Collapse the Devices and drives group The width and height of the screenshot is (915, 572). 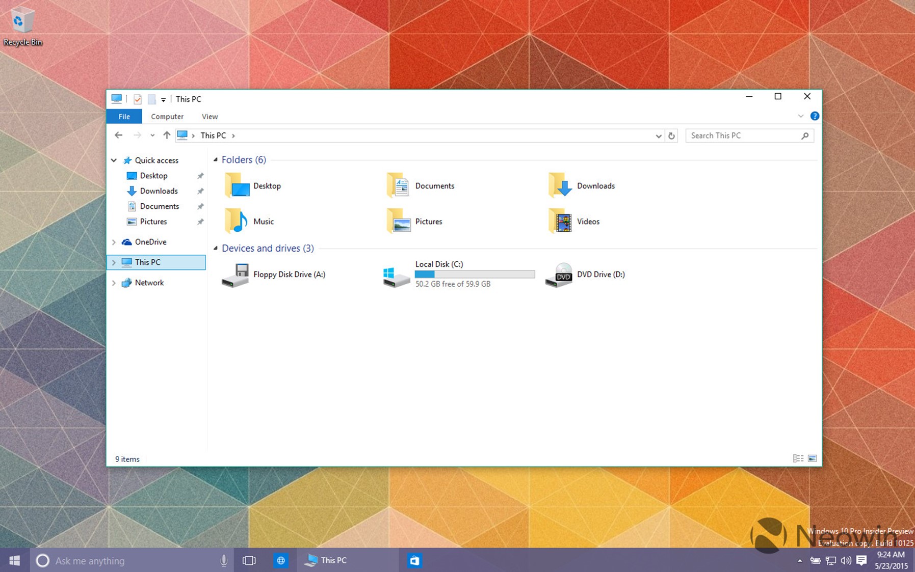[x=216, y=249]
